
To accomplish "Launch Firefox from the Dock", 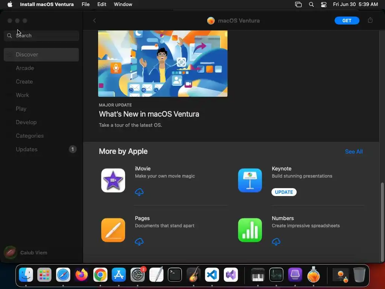I will click(x=82, y=274).
